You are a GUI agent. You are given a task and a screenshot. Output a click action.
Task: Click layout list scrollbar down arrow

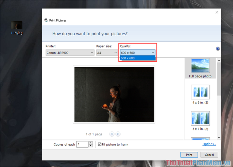point(219,137)
